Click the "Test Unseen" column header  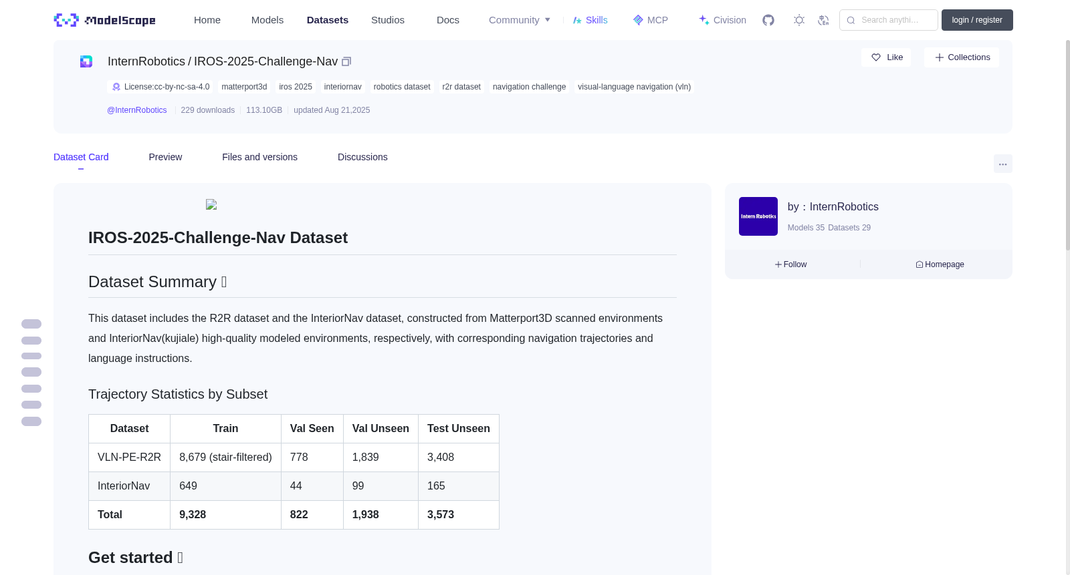point(459,429)
